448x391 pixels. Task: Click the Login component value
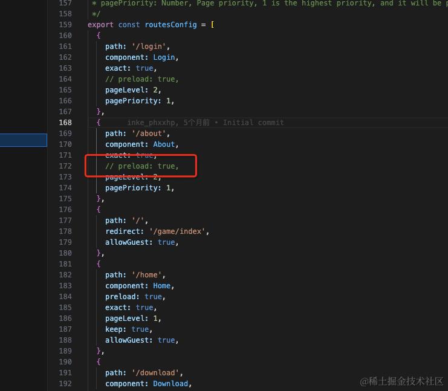pyautogui.click(x=164, y=57)
